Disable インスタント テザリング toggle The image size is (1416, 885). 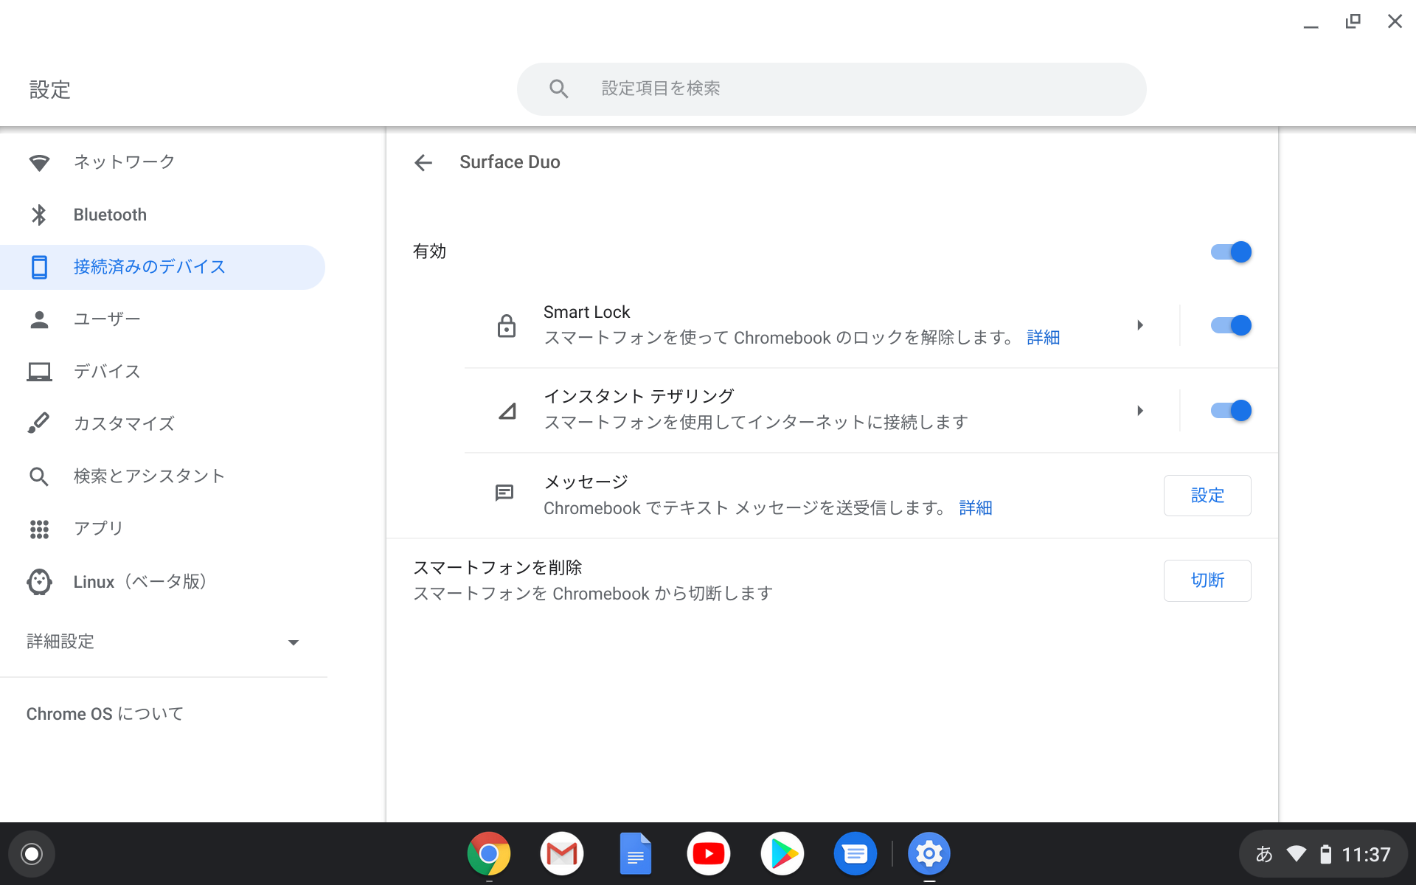click(x=1230, y=410)
